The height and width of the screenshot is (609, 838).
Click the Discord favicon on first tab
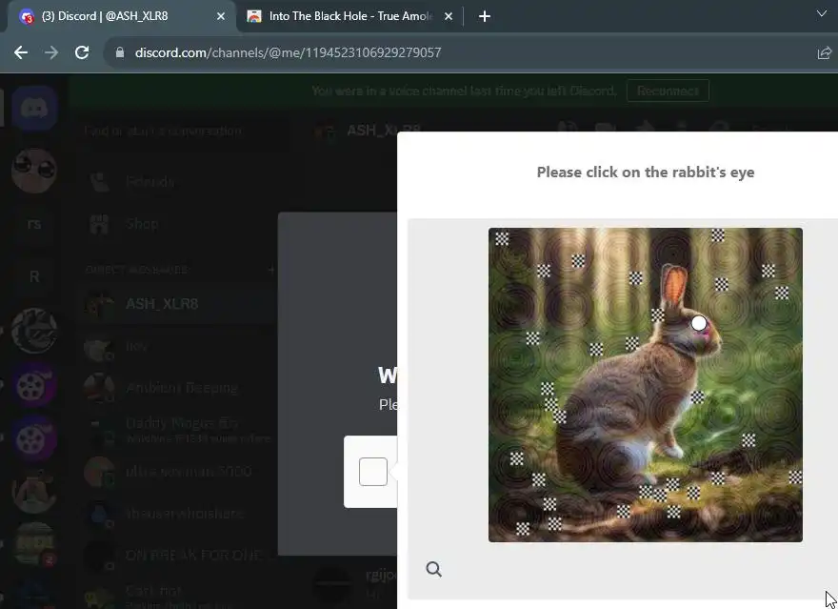coord(27,16)
